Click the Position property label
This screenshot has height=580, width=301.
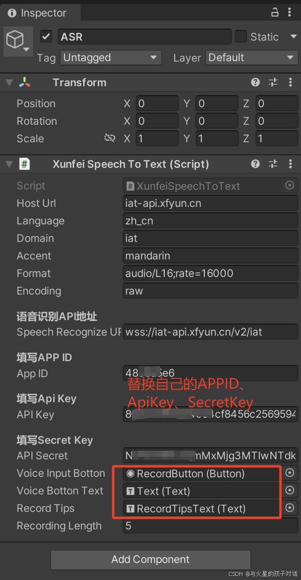point(36,104)
